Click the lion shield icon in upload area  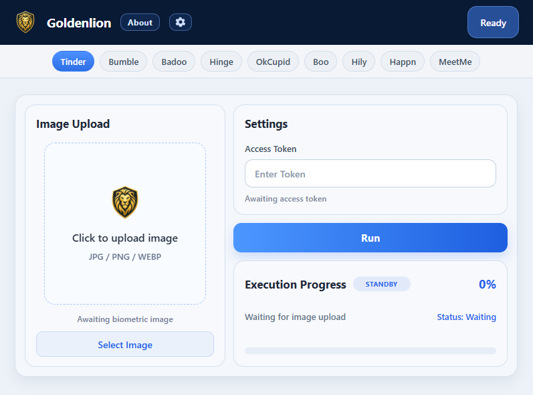point(125,202)
